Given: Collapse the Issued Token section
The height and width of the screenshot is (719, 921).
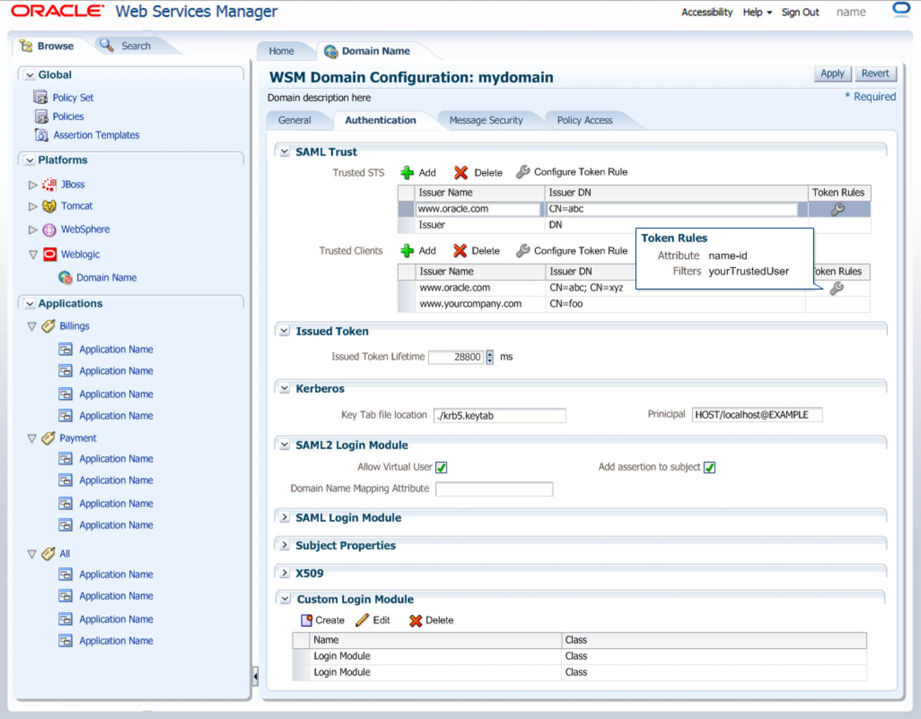Looking at the screenshot, I should [x=284, y=331].
